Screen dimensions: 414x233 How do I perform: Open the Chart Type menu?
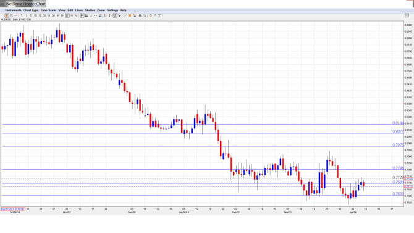31,11
